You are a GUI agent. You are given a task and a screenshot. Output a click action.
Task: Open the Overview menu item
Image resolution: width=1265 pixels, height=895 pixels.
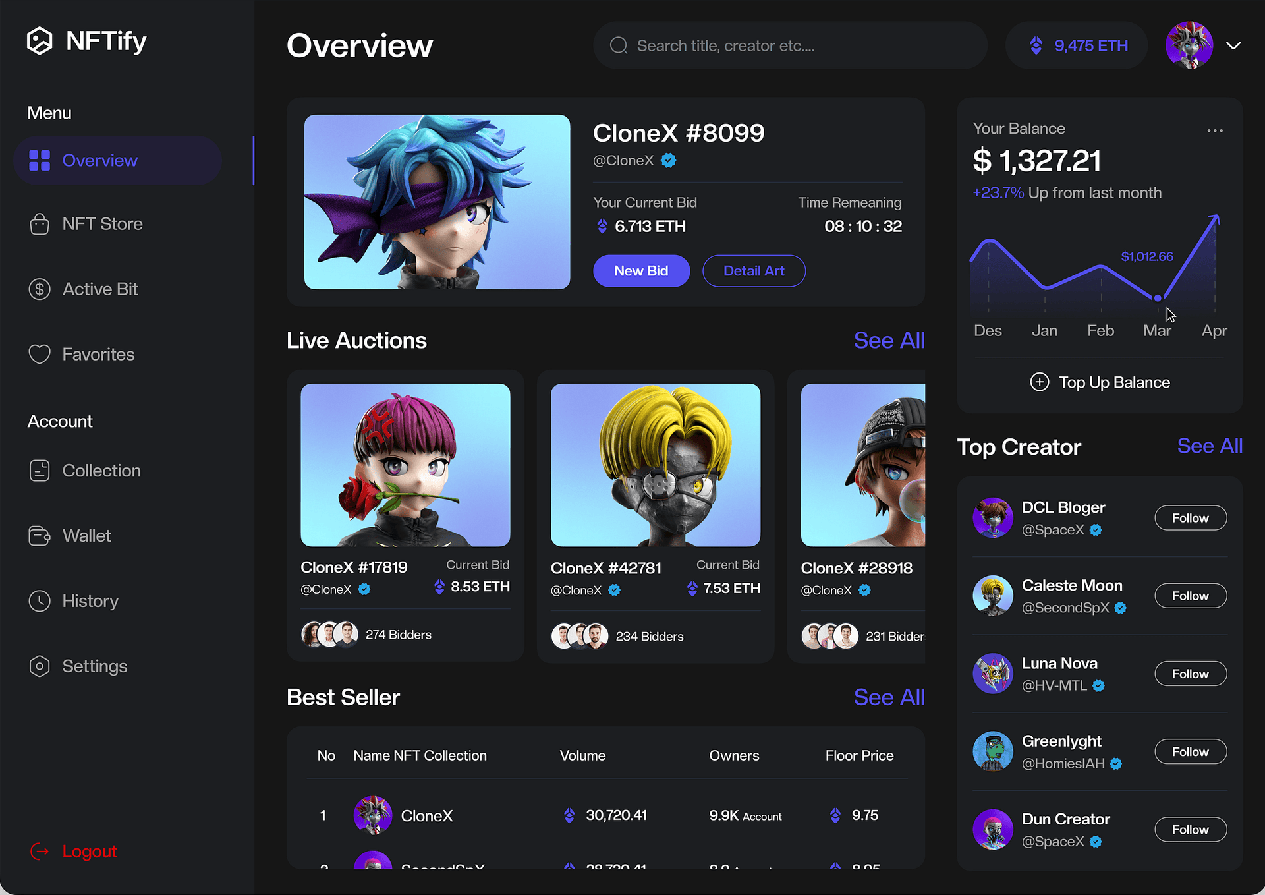point(117,160)
